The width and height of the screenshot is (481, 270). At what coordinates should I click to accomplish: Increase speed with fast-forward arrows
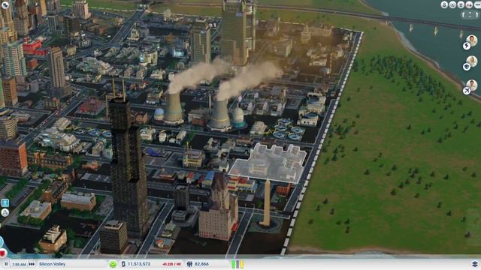point(32,264)
